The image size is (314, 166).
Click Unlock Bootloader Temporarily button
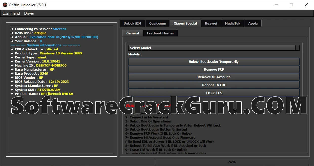point(214,62)
